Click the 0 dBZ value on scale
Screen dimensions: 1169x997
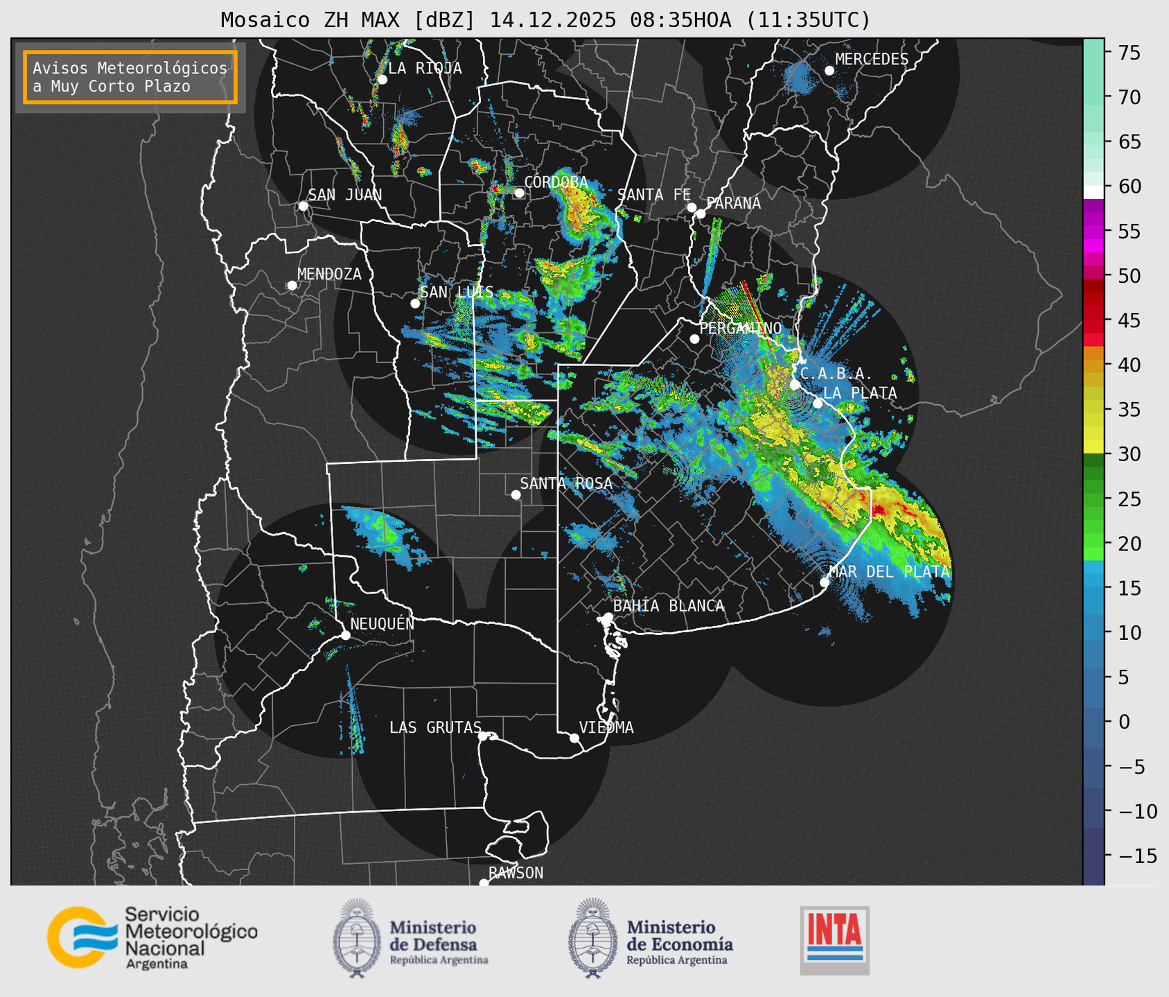point(1124,722)
